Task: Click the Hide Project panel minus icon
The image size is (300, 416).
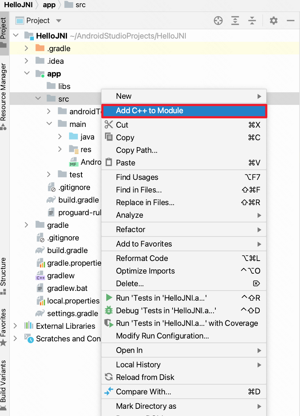Action: tap(290, 21)
